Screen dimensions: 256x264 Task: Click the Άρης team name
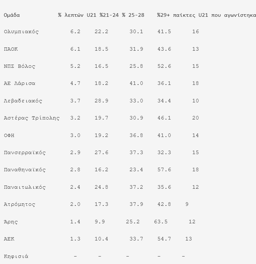(x=11, y=222)
